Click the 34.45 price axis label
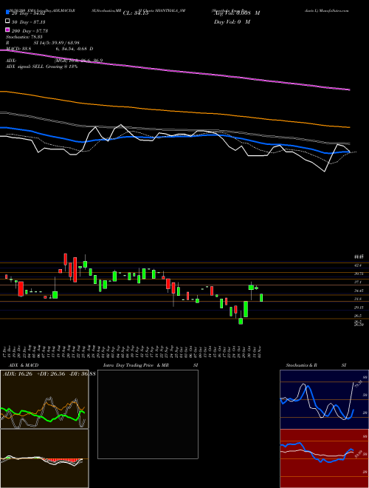 tap(359, 291)
